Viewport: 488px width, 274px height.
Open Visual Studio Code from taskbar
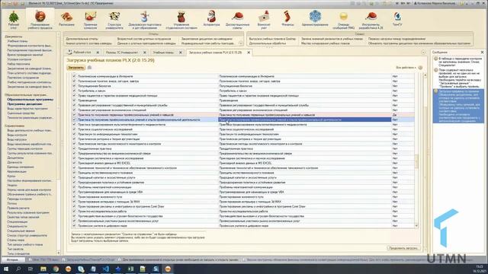tap(105, 269)
